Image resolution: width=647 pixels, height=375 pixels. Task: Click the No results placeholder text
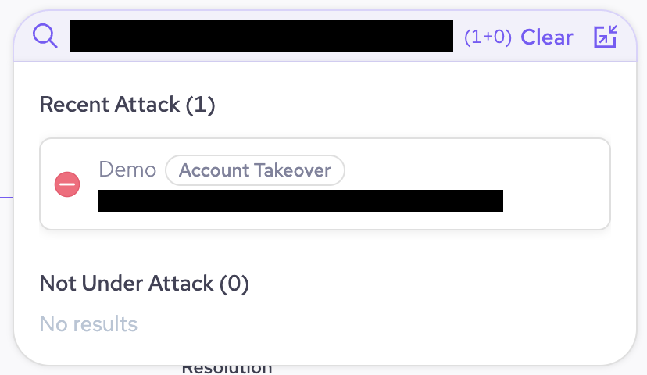pos(88,323)
